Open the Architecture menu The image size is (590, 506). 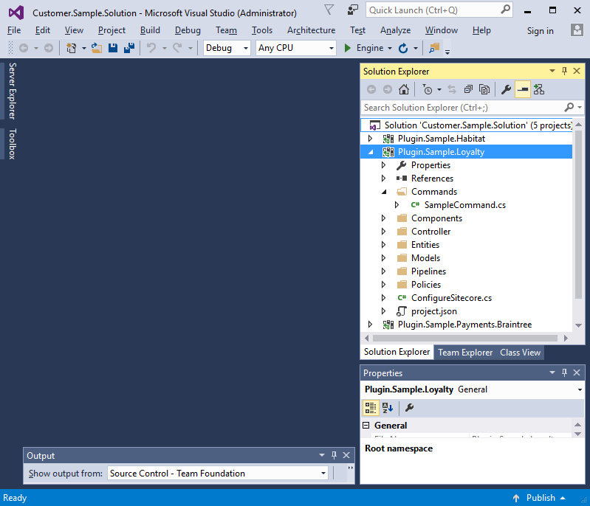[311, 30]
